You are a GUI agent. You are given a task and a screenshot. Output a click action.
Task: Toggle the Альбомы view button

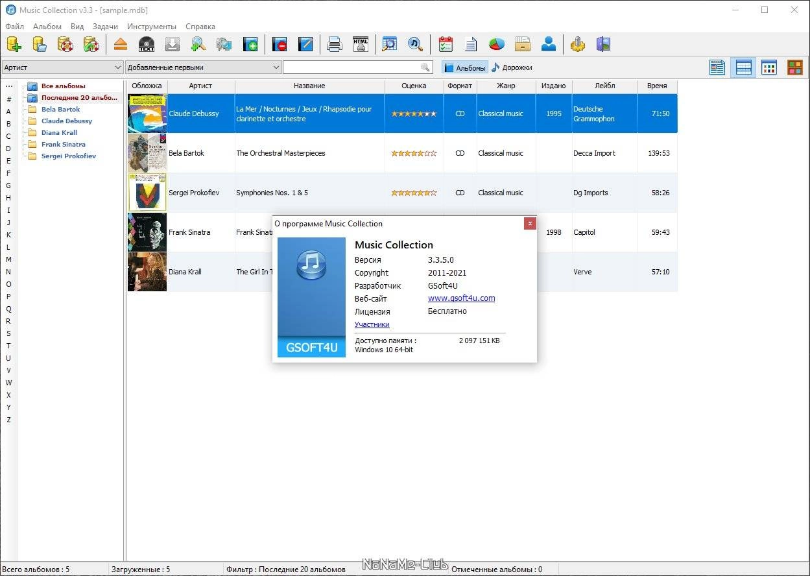click(x=465, y=67)
